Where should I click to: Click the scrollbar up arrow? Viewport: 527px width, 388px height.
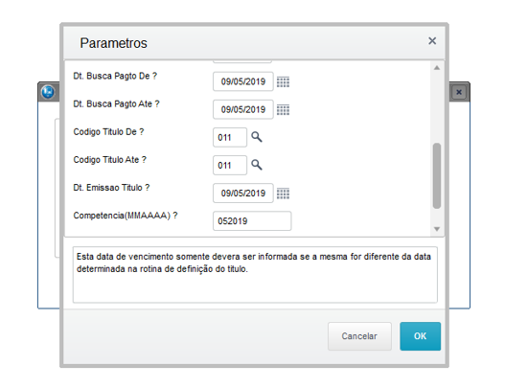click(x=437, y=68)
